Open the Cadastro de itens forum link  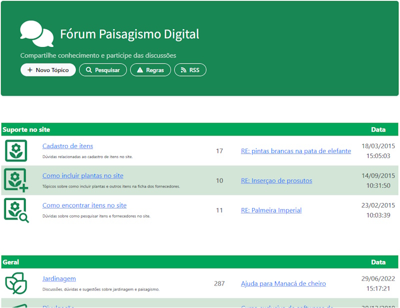coord(67,146)
